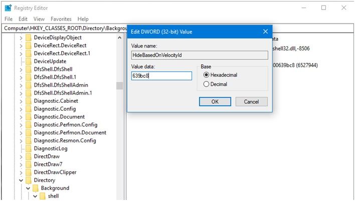Open the File menu
Screen dimensions: 355x201
tap(9, 19)
